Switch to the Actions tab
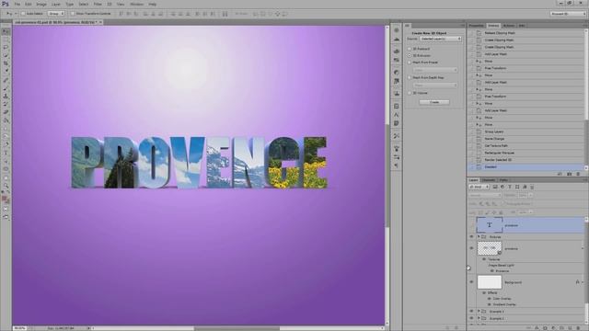Viewport: 589px width, 331px height. [x=509, y=26]
